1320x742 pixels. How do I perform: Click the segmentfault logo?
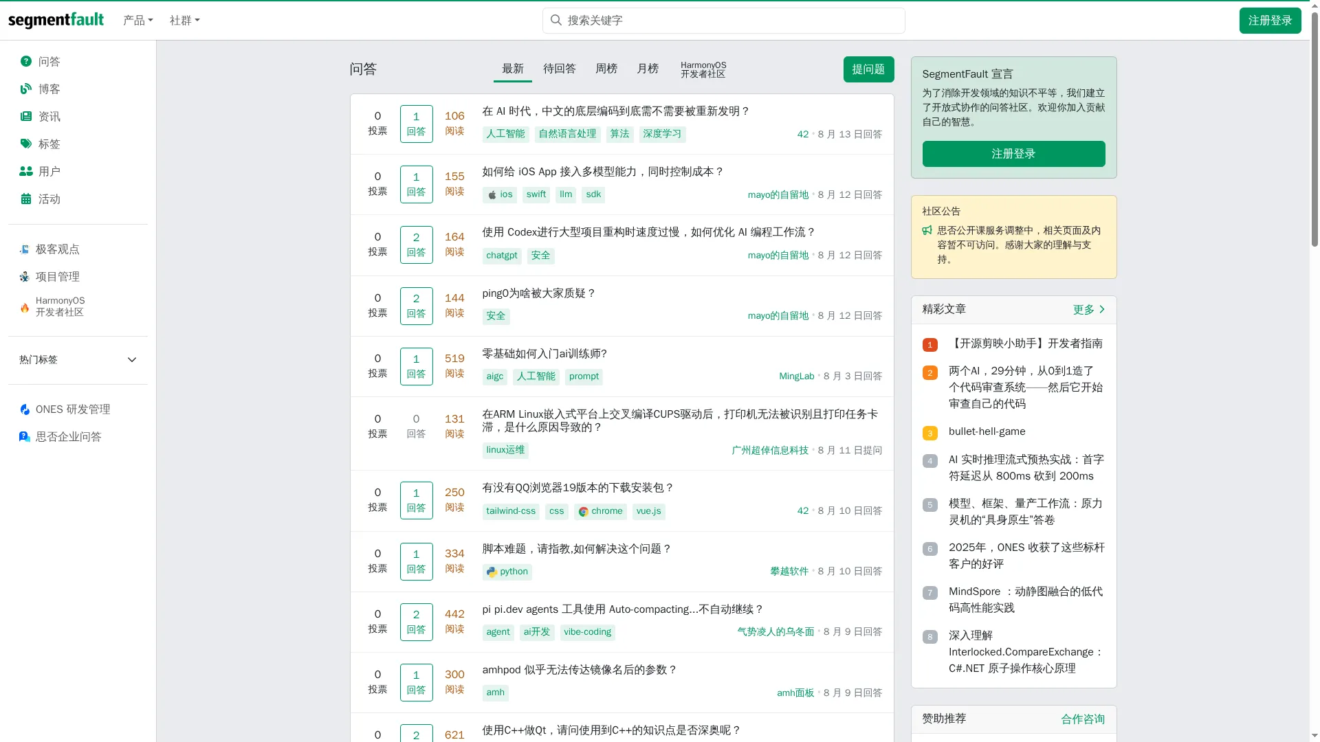click(x=56, y=20)
